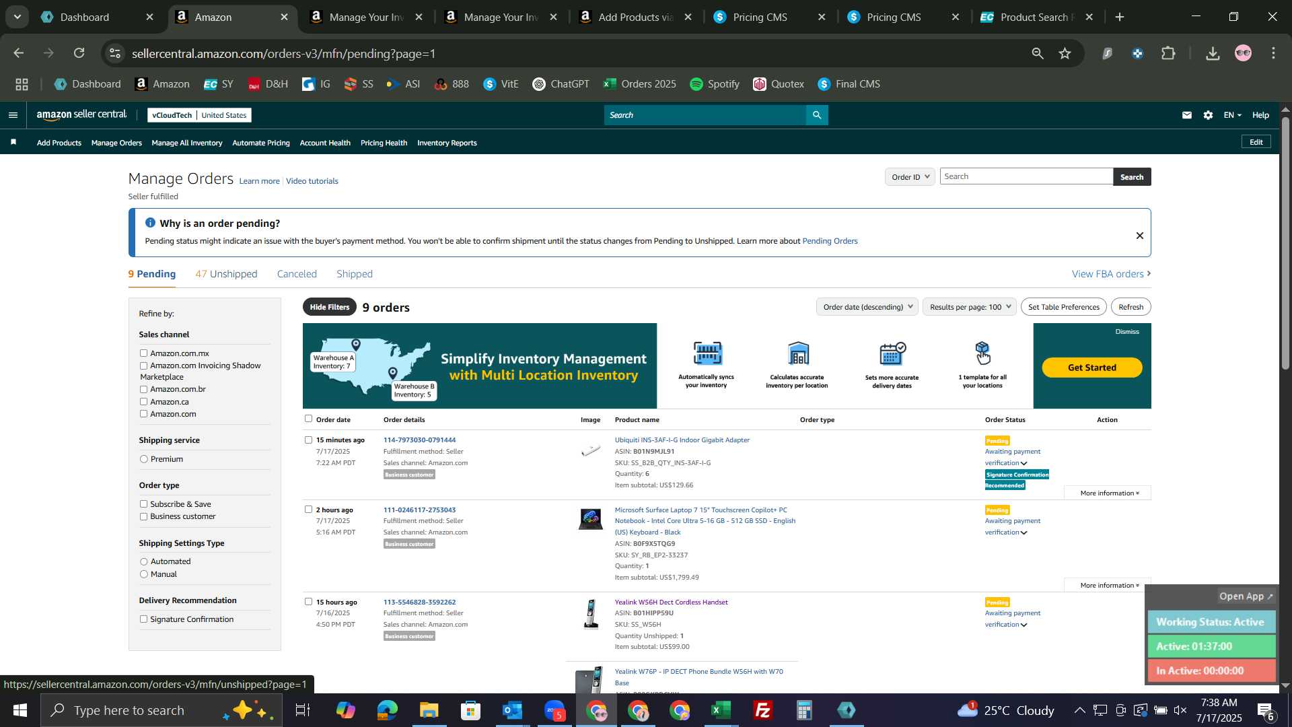This screenshot has height=727, width=1292.
Task: Switch to the Shipped tab
Action: pos(355,274)
